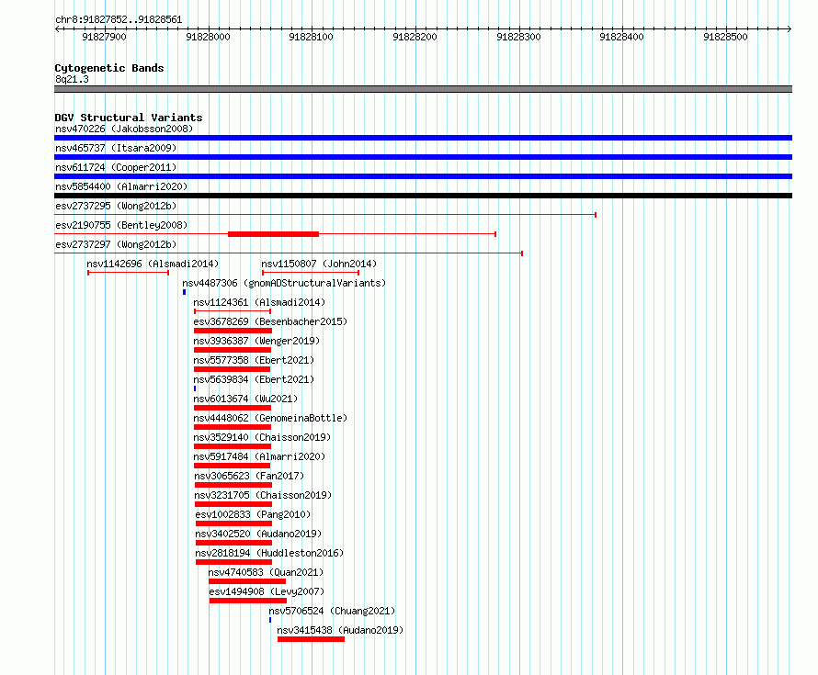Open the esv1494908 (Levy2007) variant
The height and width of the screenshot is (675, 818).
pyautogui.click(x=267, y=591)
